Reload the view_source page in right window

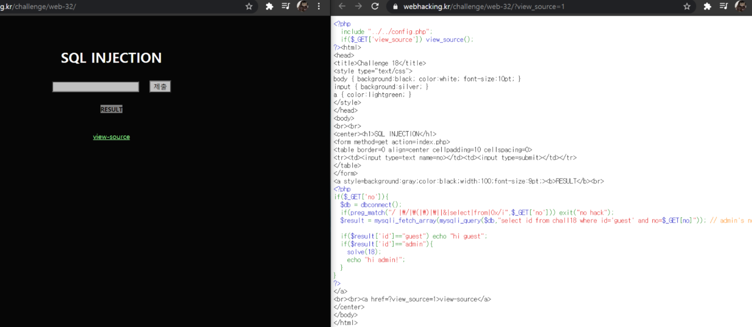(375, 6)
